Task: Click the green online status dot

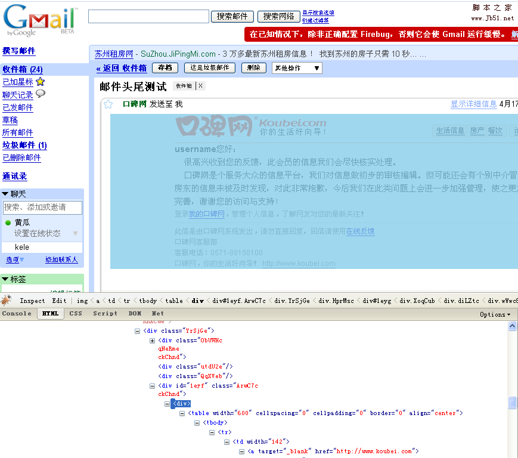Action: pos(8,222)
